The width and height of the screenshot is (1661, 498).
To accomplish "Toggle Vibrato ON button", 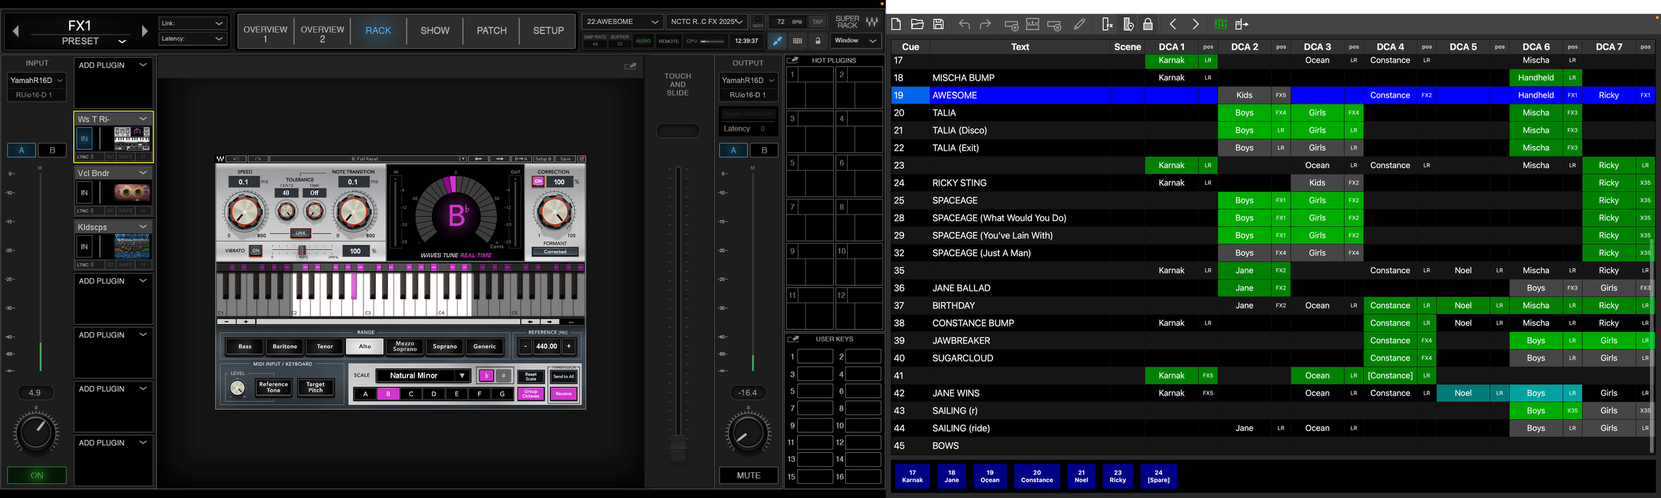I will coord(256,250).
